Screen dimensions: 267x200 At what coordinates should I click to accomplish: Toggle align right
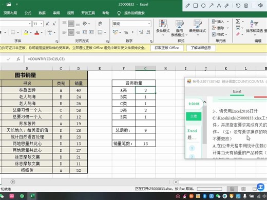click(x=78, y=32)
